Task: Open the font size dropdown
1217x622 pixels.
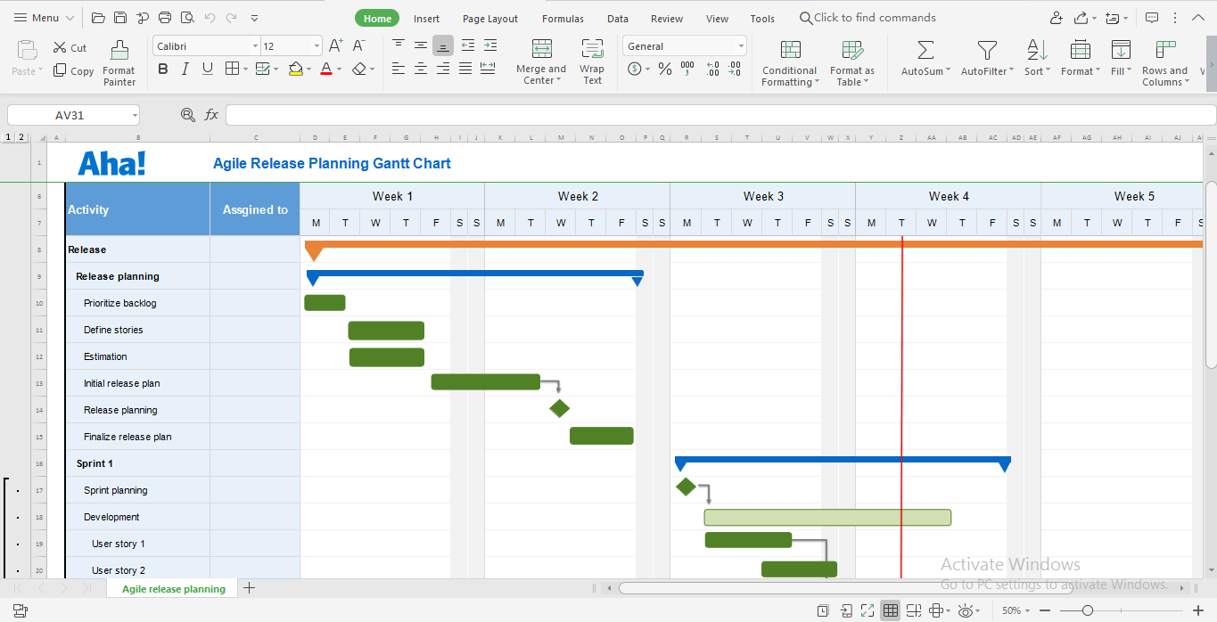Action: pos(317,46)
